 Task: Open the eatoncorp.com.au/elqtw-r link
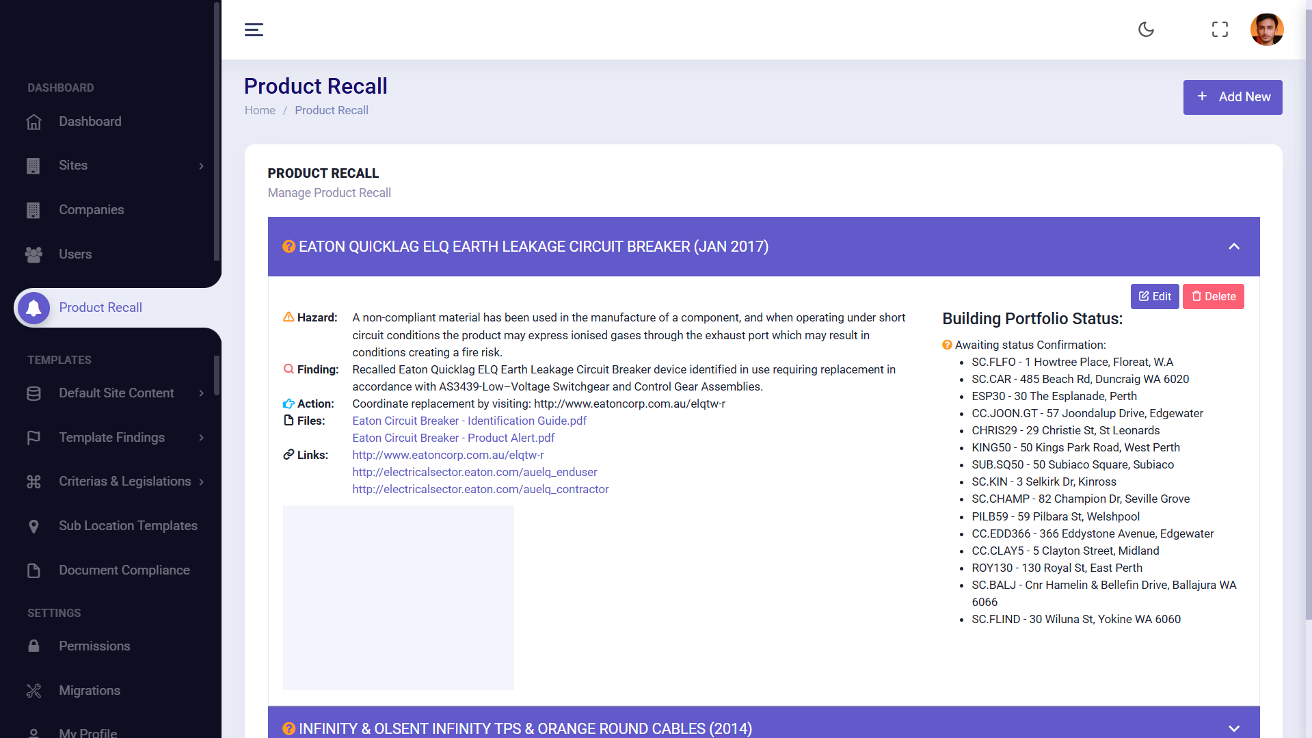pyautogui.click(x=448, y=455)
